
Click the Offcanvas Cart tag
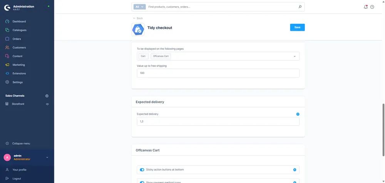[x=161, y=56]
